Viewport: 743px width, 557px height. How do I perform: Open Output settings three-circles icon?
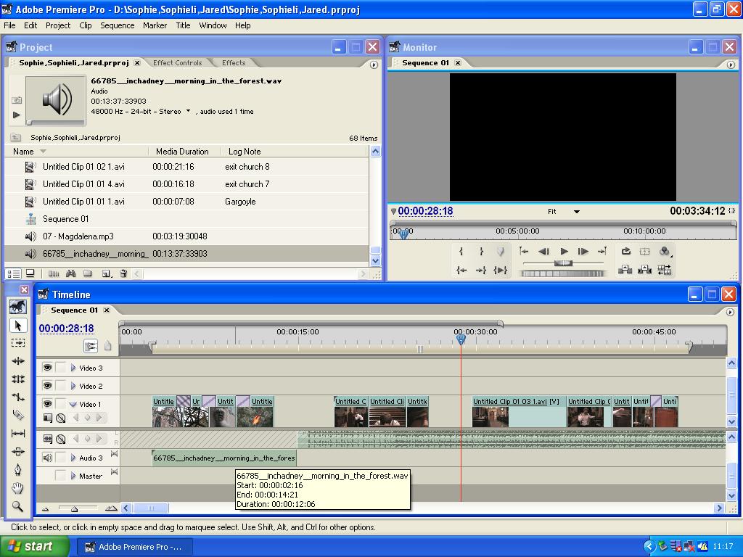point(665,252)
